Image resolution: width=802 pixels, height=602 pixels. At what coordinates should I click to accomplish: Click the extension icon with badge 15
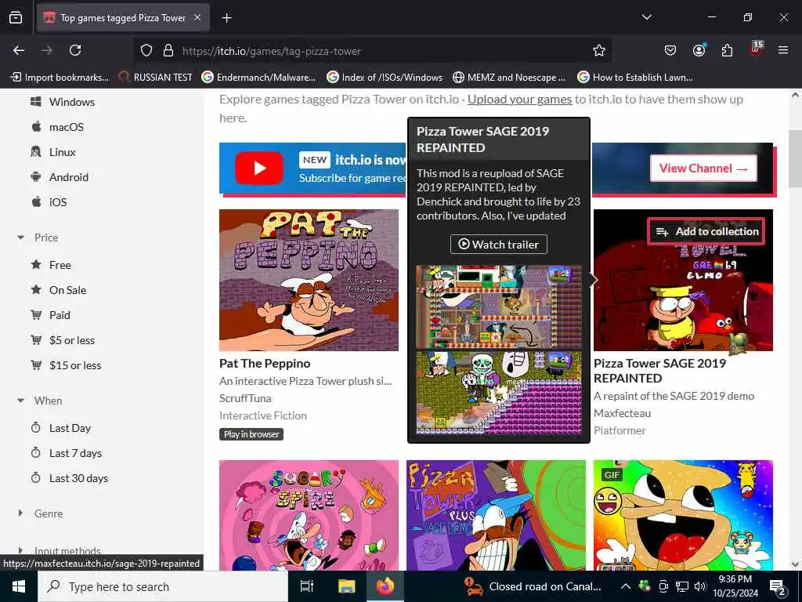pyautogui.click(x=756, y=49)
